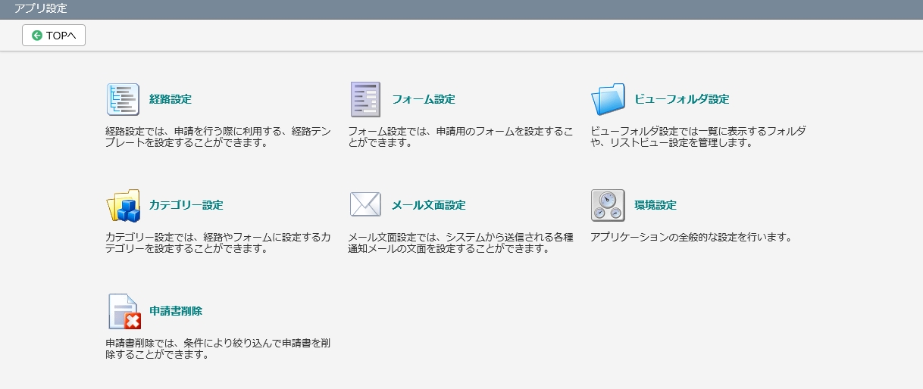The image size is (923, 389).
Task: Click description starting フォーム設定では、申請用
Action: coord(461,137)
